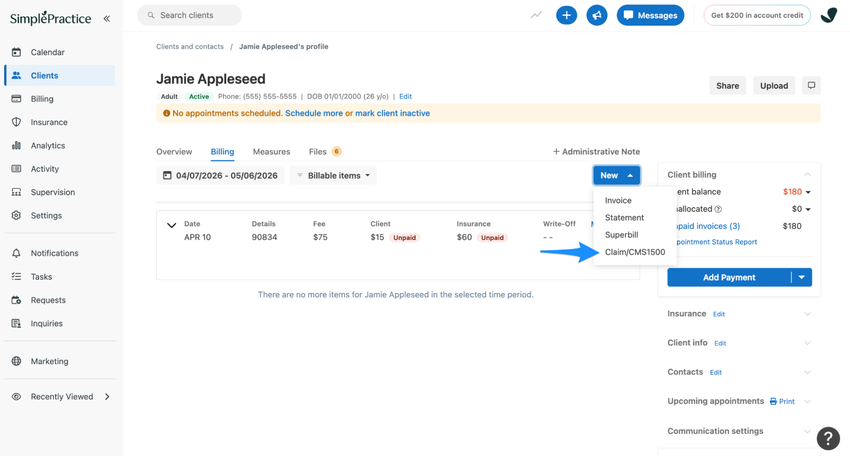Switch to the Measures tab
Image resolution: width=850 pixels, height=456 pixels.
click(271, 151)
